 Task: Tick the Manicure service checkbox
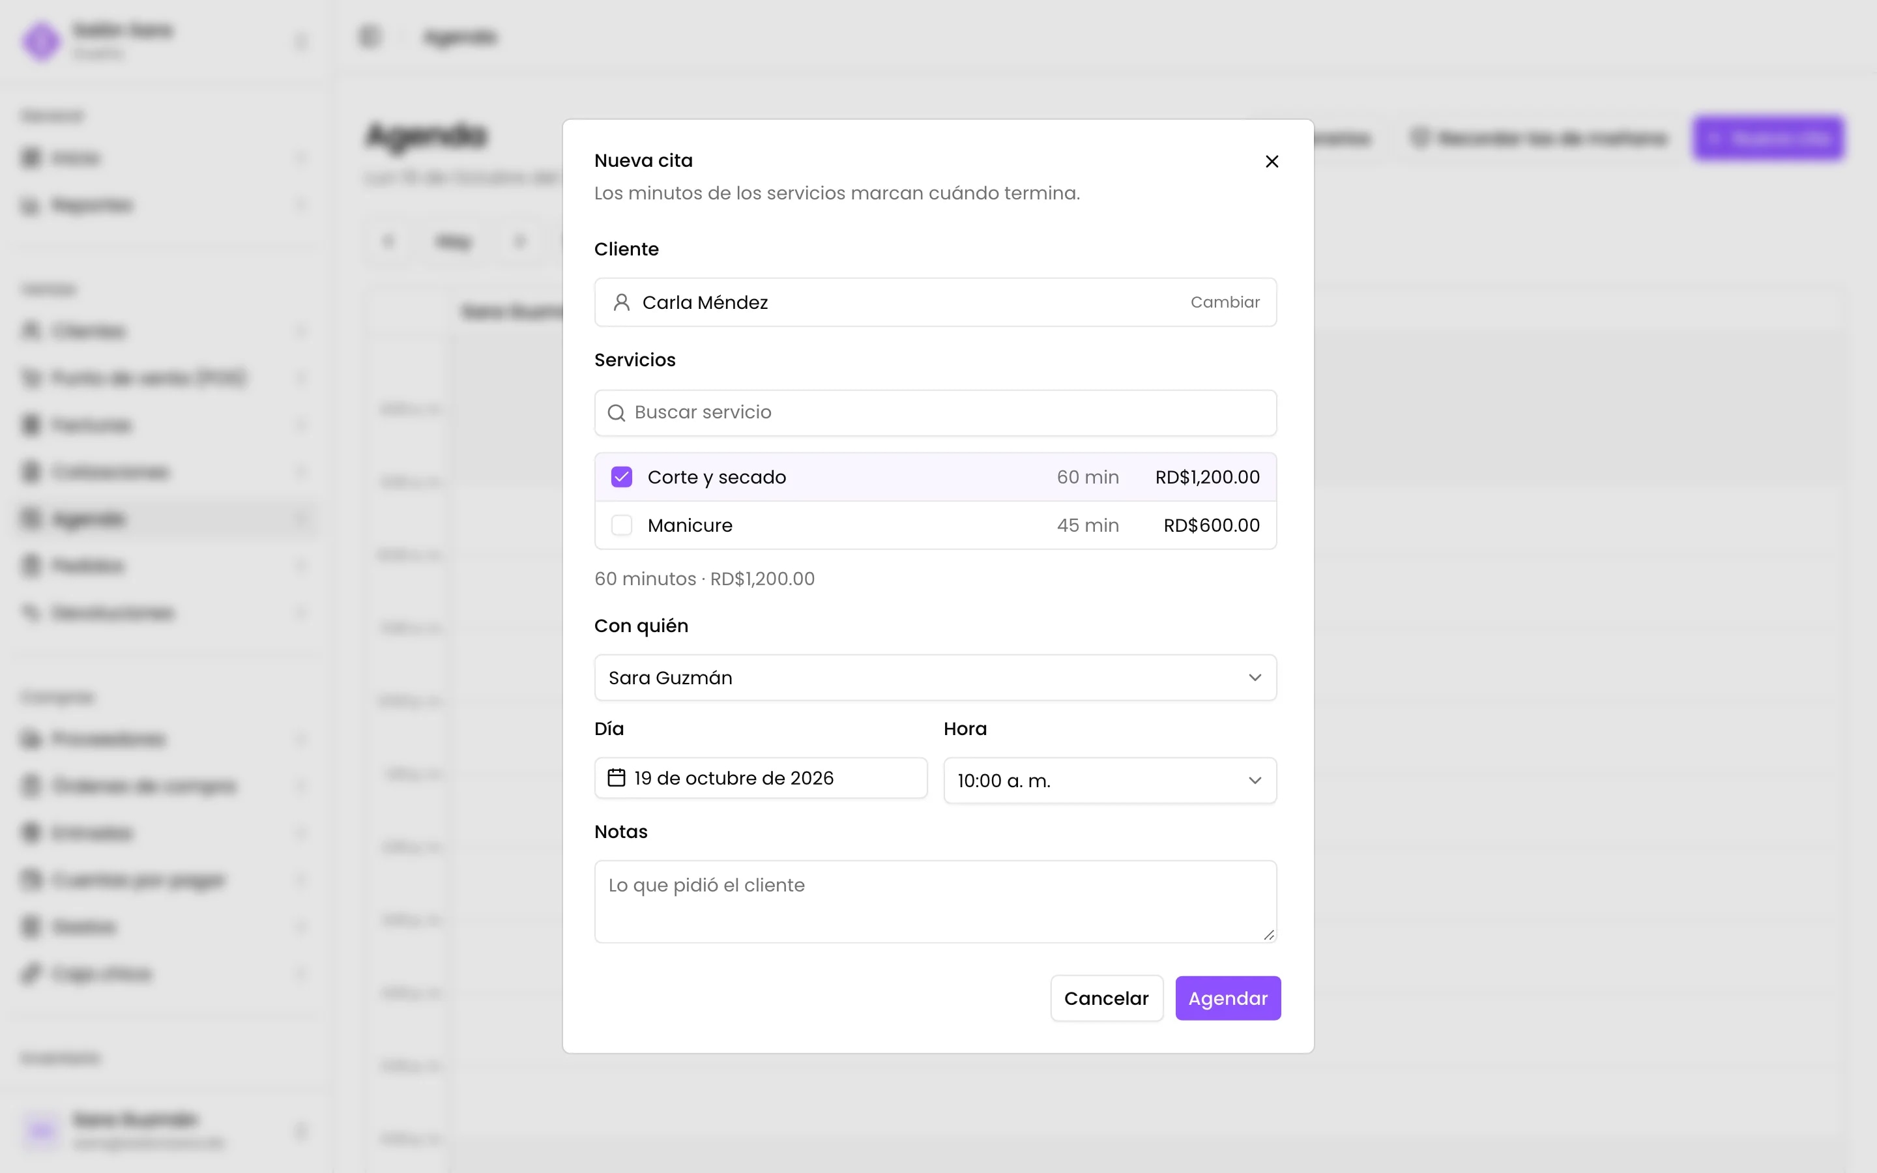621,525
